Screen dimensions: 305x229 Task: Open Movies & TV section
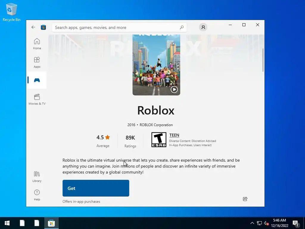37,99
